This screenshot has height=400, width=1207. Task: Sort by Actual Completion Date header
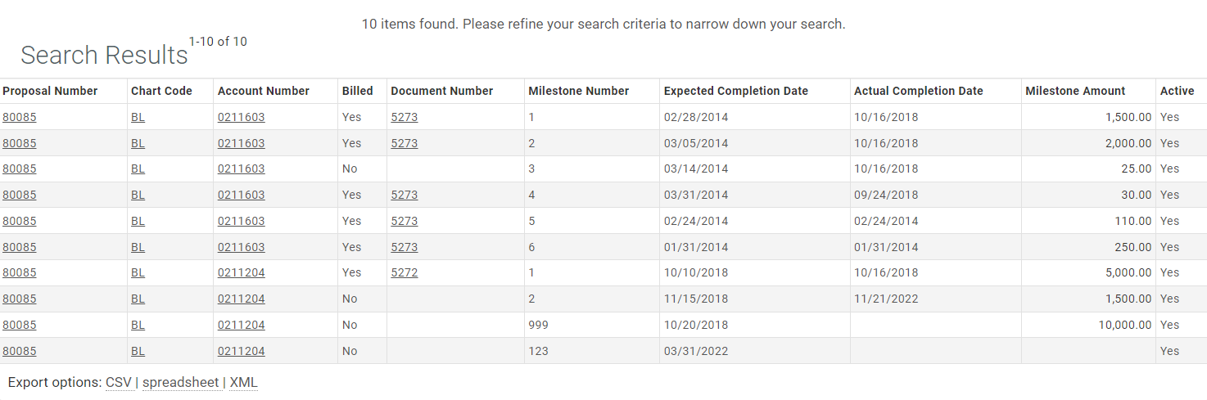(x=919, y=91)
